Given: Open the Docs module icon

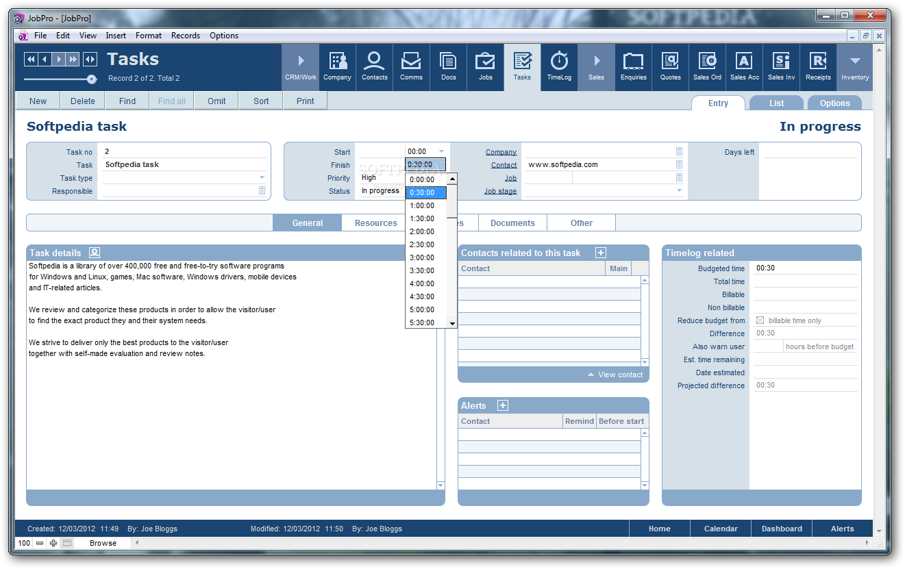Looking at the screenshot, I should pyautogui.click(x=448, y=66).
